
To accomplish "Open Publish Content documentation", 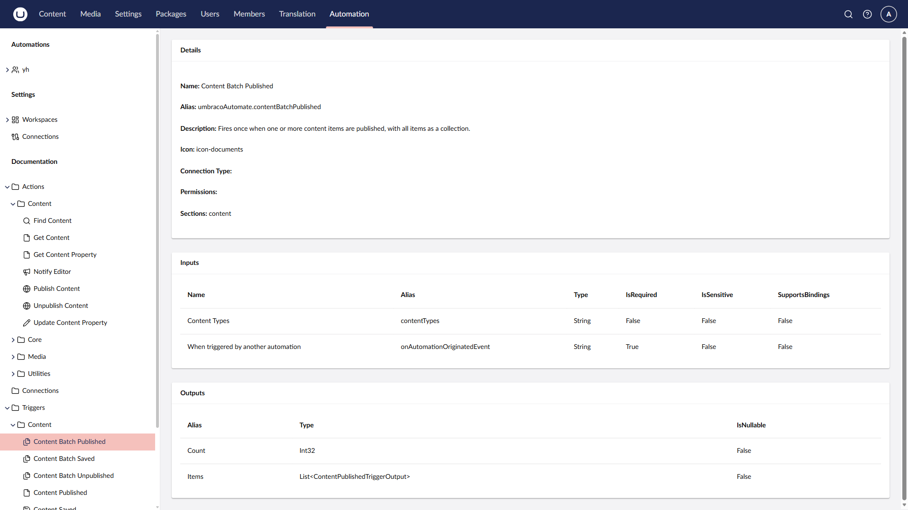I will [x=57, y=289].
